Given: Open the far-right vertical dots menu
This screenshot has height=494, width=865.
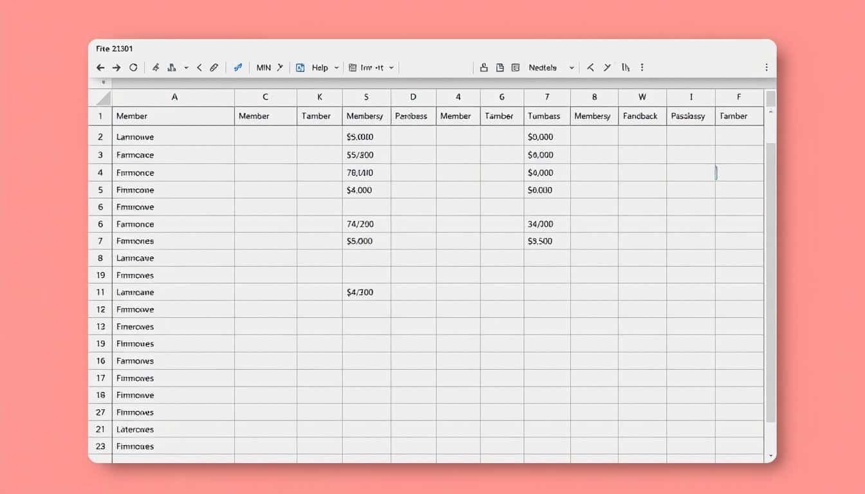Looking at the screenshot, I should coord(766,68).
